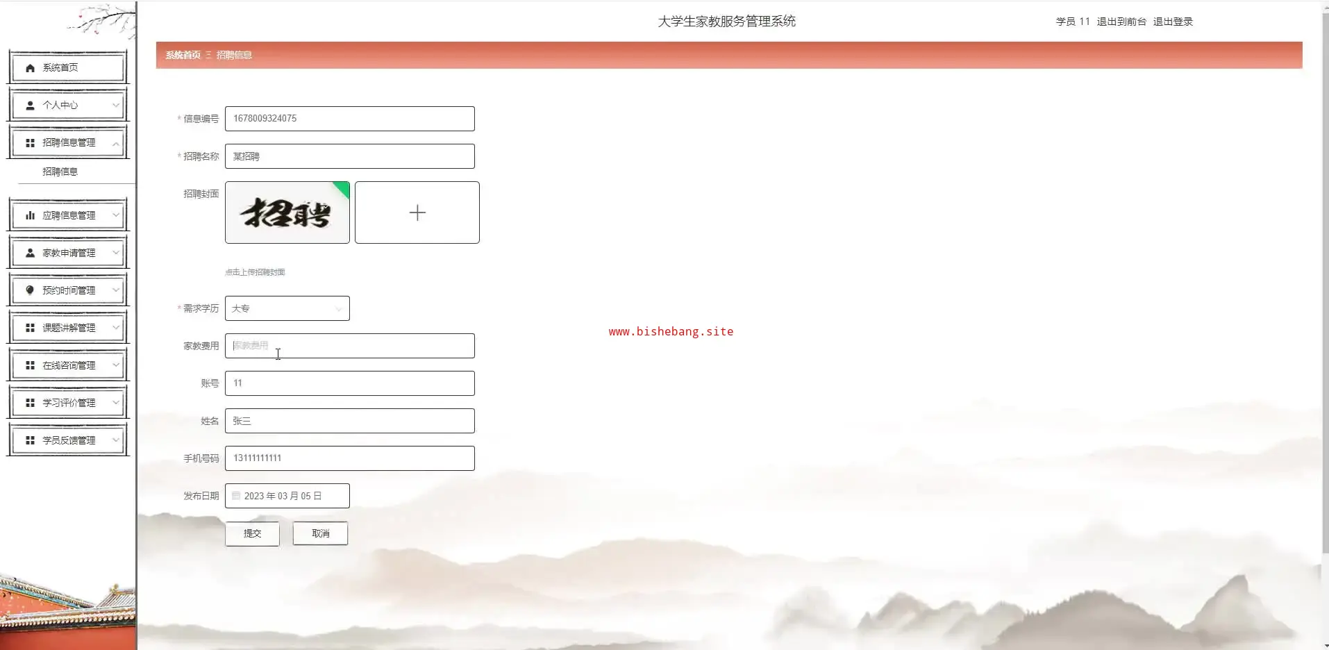Open the 预约时间管理 menu
Screen dimensions: 1329x650
coord(68,291)
